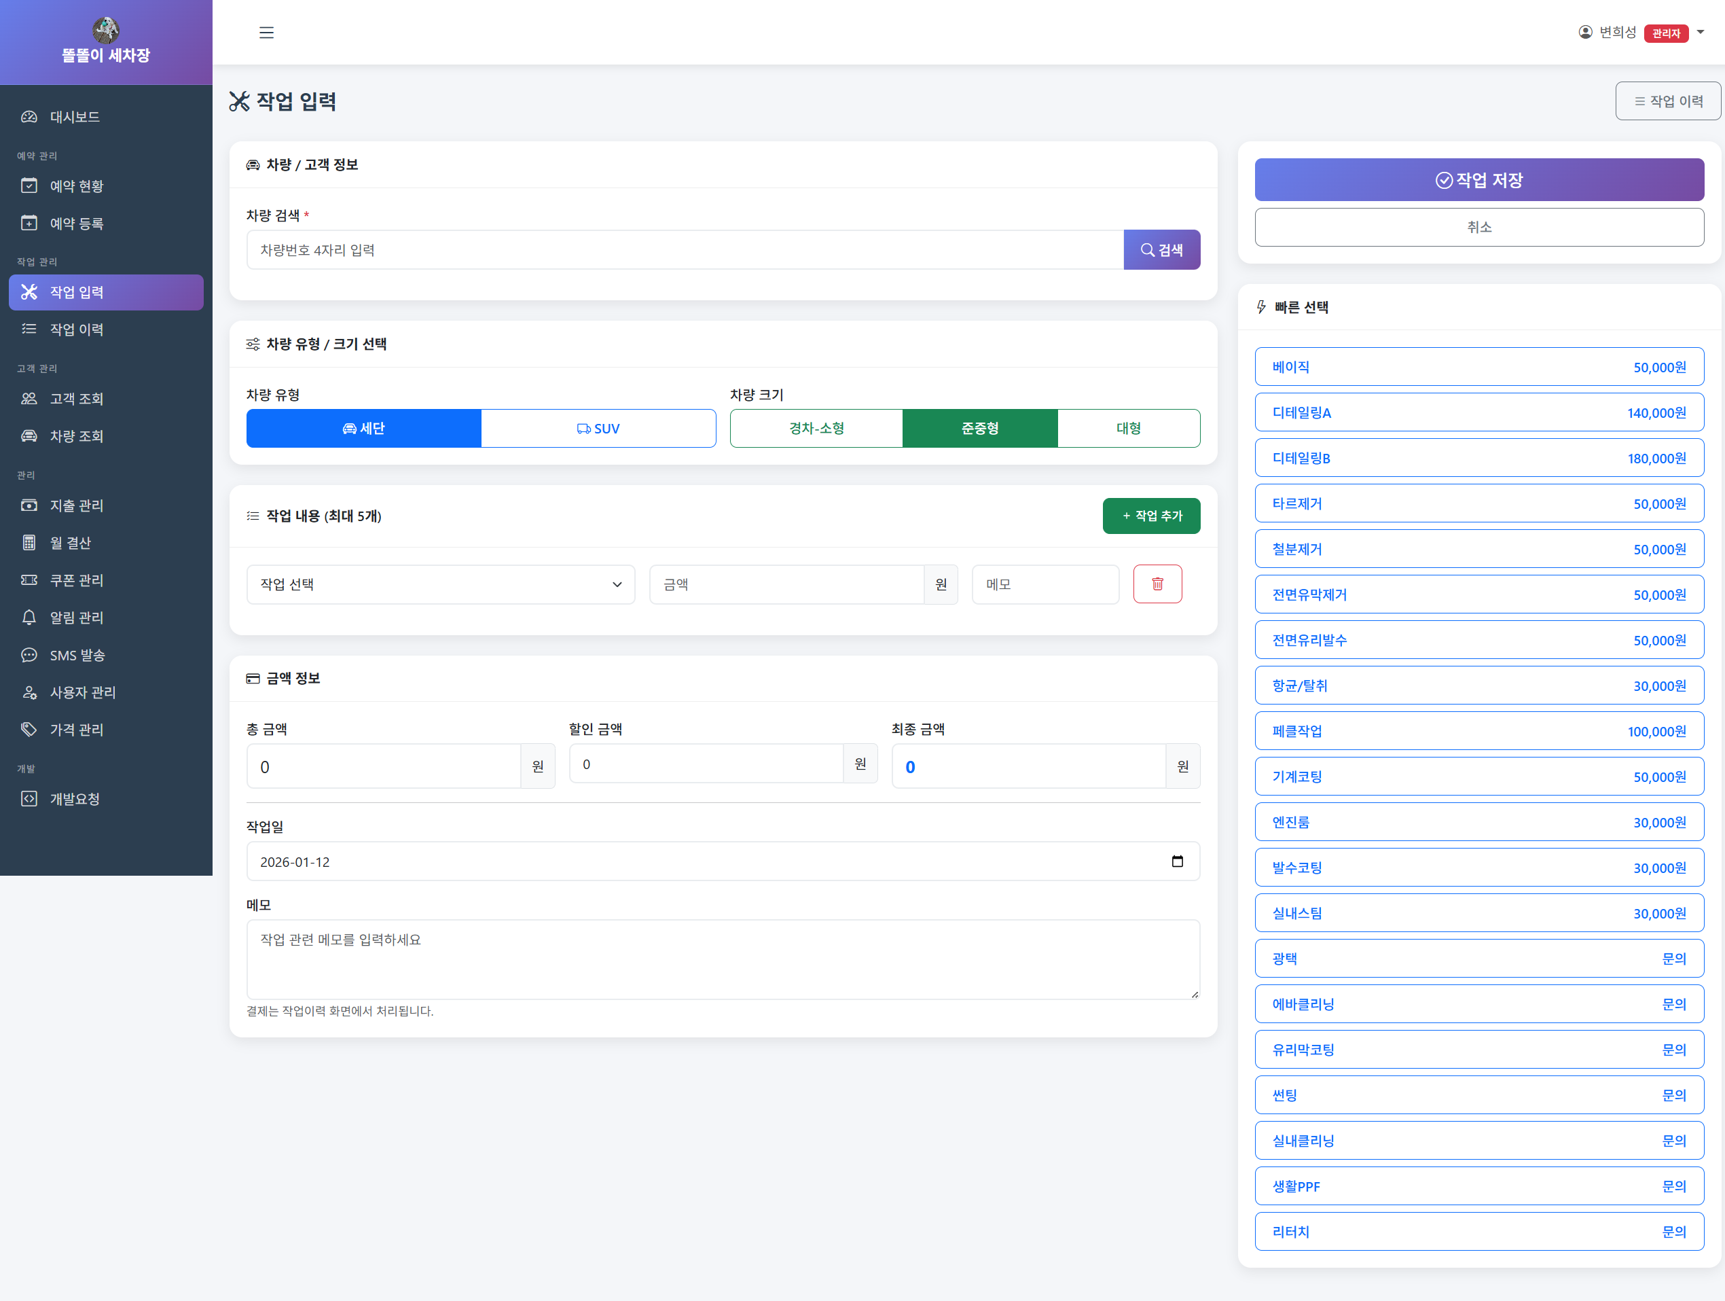The width and height of the screenshot is (1725, 1301).
Task: Click the 검색 search button
Action: pyautogui.click(x=1161, y=249)
